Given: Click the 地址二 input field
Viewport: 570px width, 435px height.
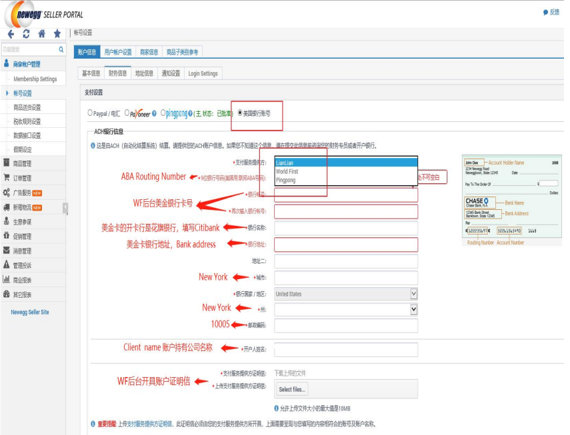Looking at the screenshot, I should point(346,261).
